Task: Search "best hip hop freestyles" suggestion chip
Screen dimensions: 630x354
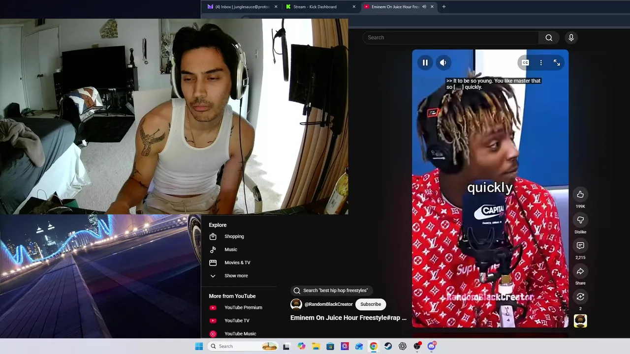Action: (331, 291)
